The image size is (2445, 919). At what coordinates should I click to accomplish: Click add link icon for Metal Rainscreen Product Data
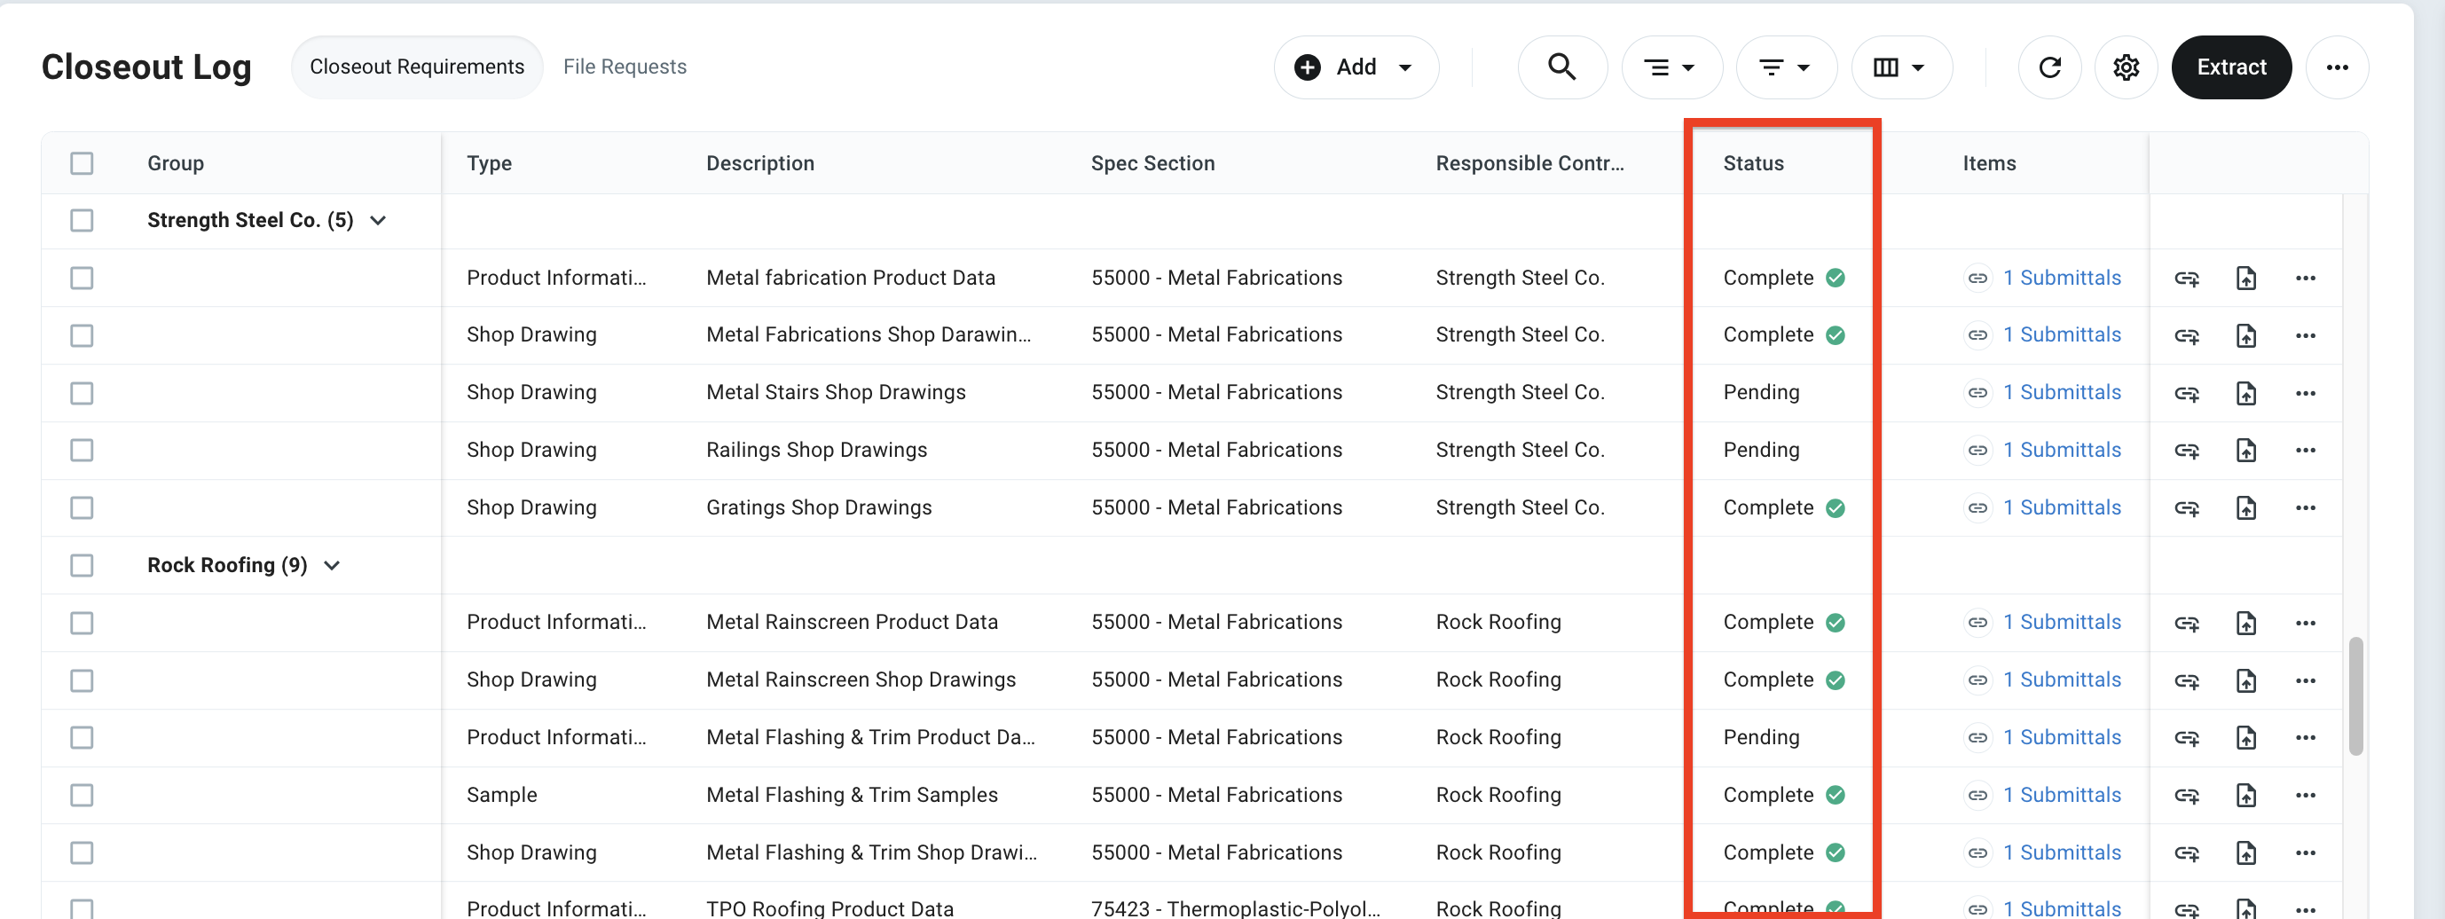coord(2186,624)
